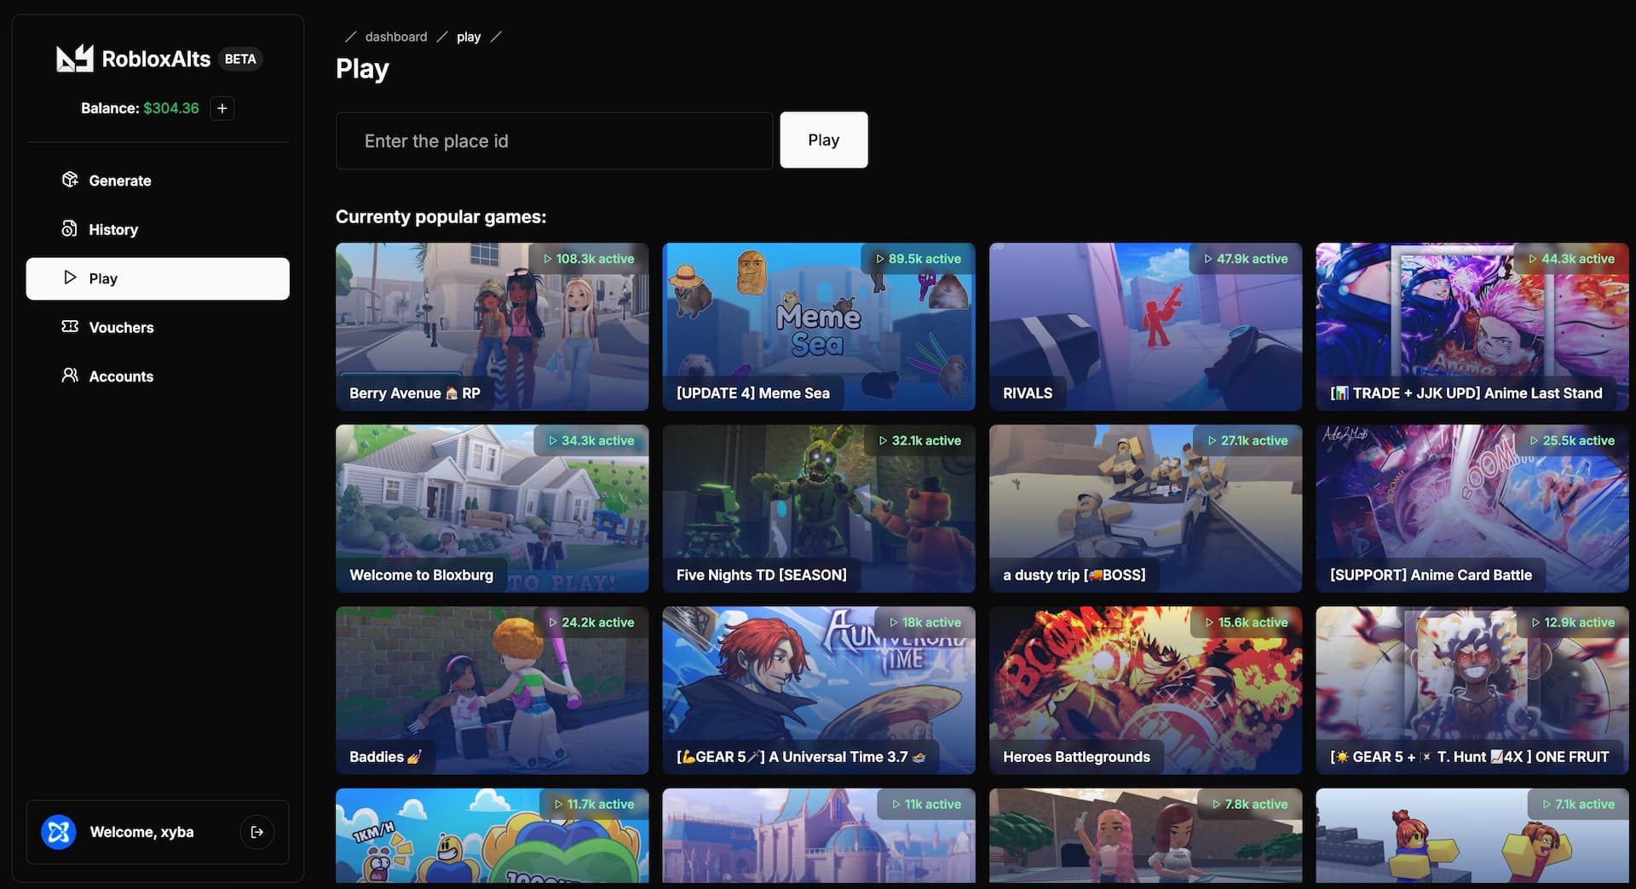1636x889 pixels.
Task: Click the white Play button
Action: (x=824, y=140)
